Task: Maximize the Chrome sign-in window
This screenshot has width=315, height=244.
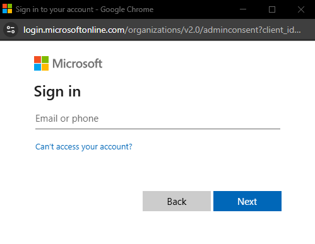Action: [x=272, y=9]
